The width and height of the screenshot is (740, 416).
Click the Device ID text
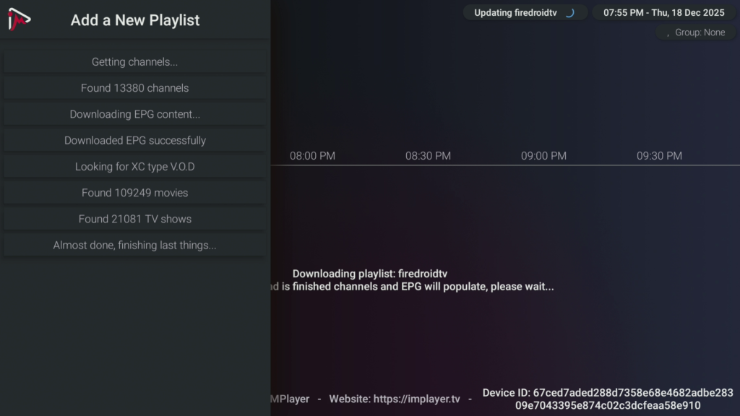[608, 399]
